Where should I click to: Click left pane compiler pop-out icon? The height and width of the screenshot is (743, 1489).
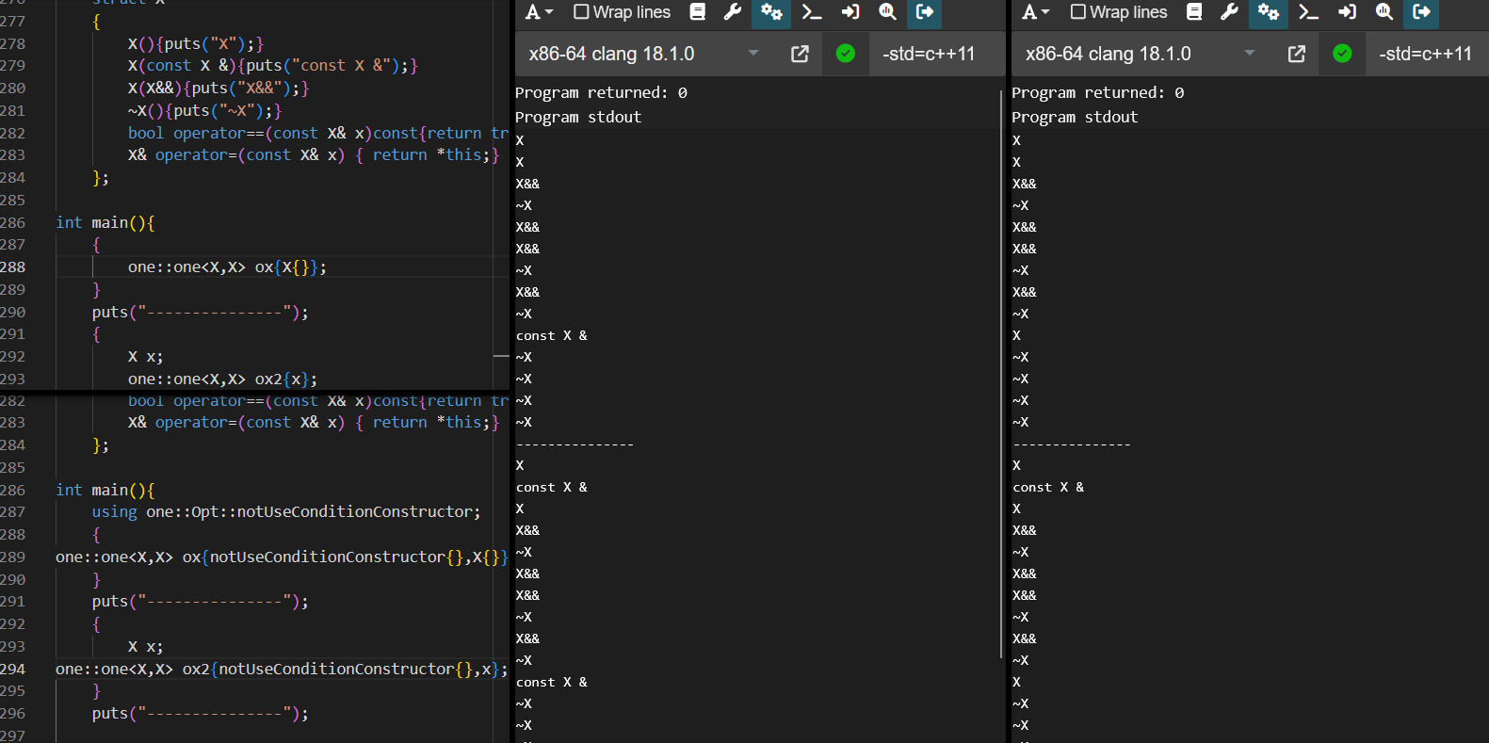800,54
